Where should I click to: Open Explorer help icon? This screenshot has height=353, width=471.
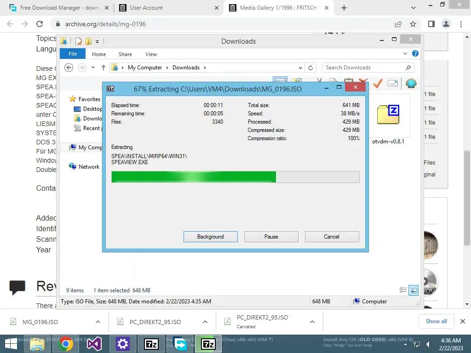point(415,53)
